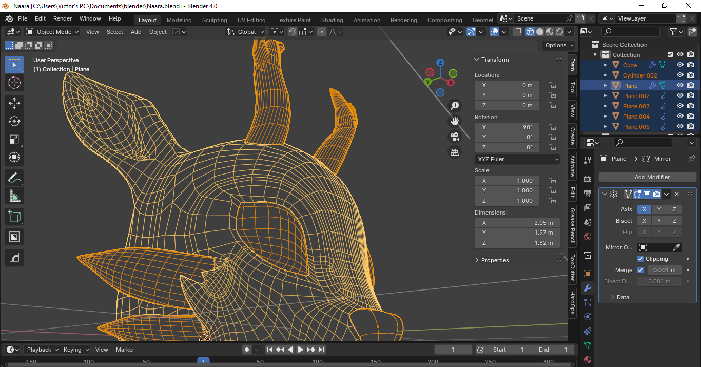
Task: Click the eyedropper for Mirror Object
Action: tap(676, 247)
